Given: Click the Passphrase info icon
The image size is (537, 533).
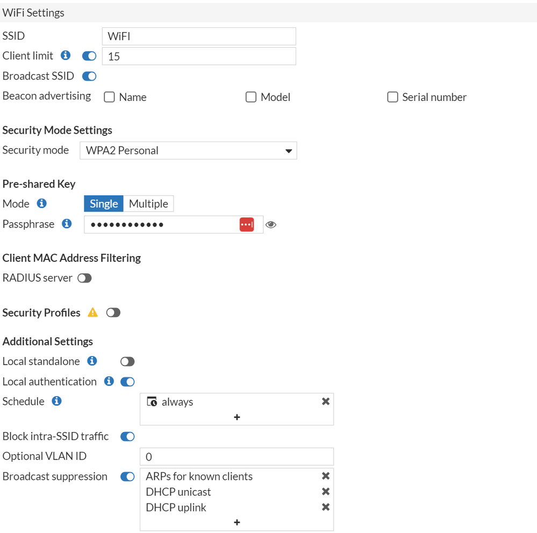Looking at the screenshot, I should 67,224.
